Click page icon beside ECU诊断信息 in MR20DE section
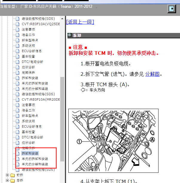 pos(17,126)
